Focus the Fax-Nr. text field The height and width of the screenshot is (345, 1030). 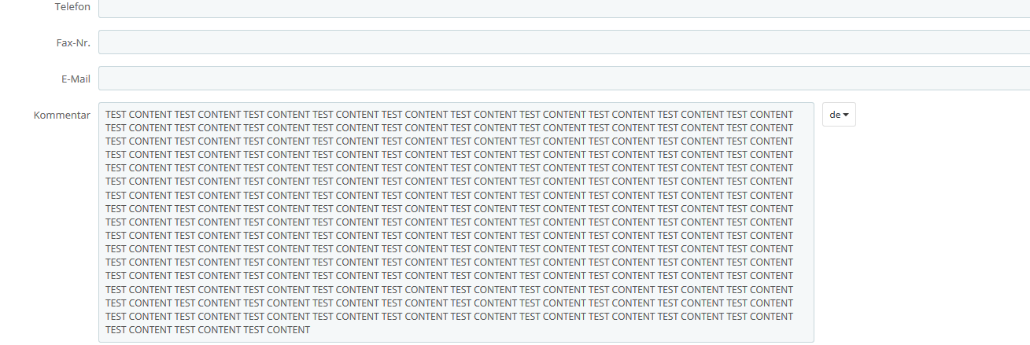click(563, 42)
